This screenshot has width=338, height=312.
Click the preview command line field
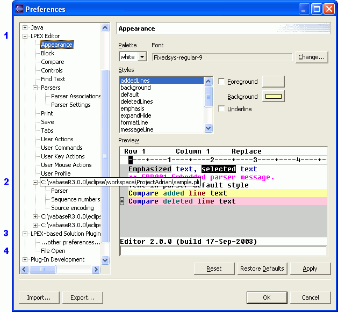(224, 251)
